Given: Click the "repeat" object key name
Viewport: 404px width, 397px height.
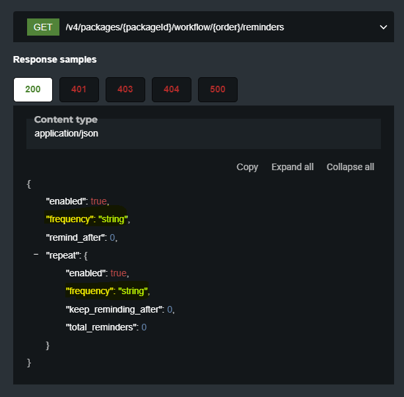Looking at the screenshot, I should click(x=63, y=255).
